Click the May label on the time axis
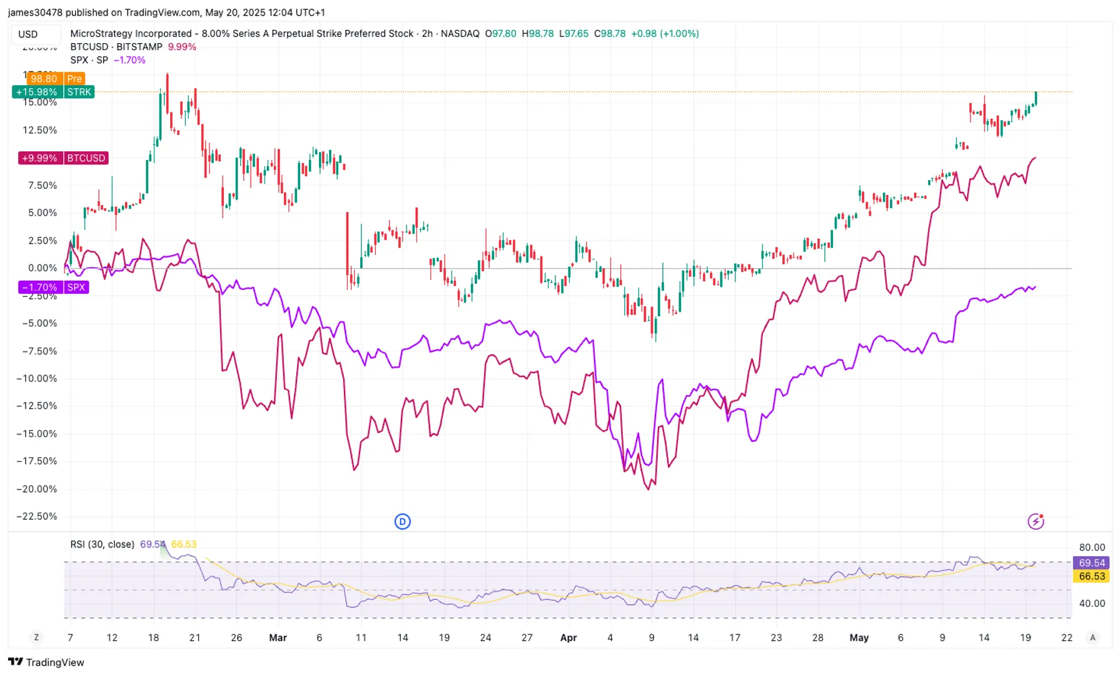Viewport: 1120px width, 675px height. (x=859, y=637)
